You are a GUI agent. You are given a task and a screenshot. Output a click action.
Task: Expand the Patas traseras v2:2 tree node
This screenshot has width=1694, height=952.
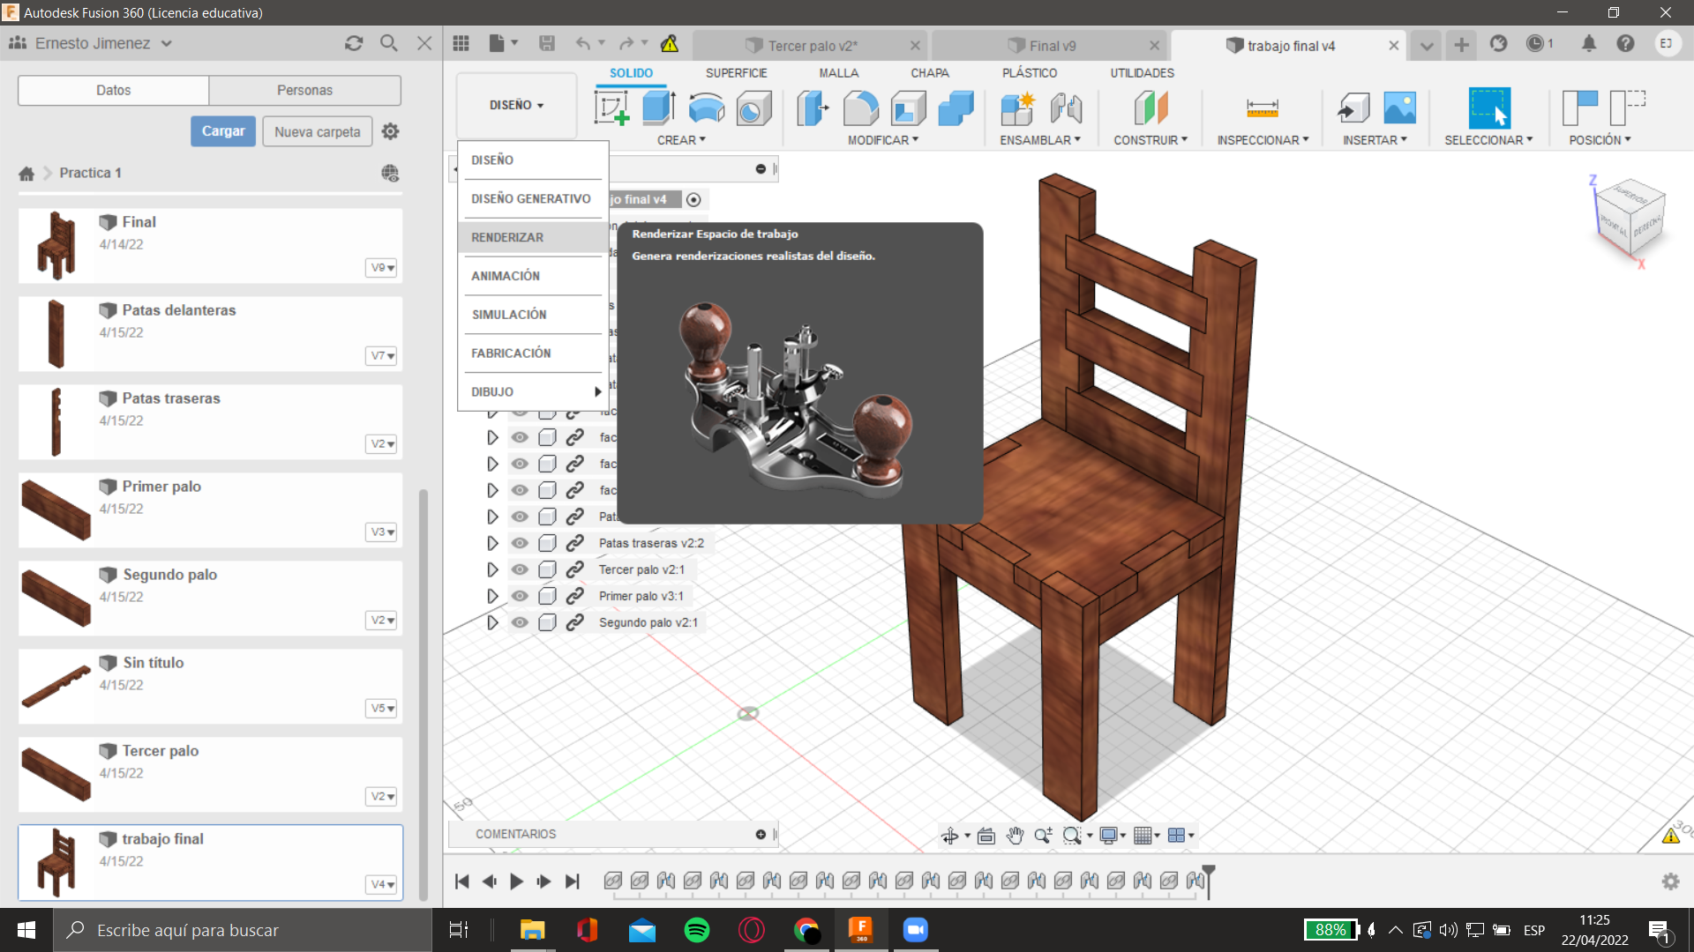pos(492,543)
